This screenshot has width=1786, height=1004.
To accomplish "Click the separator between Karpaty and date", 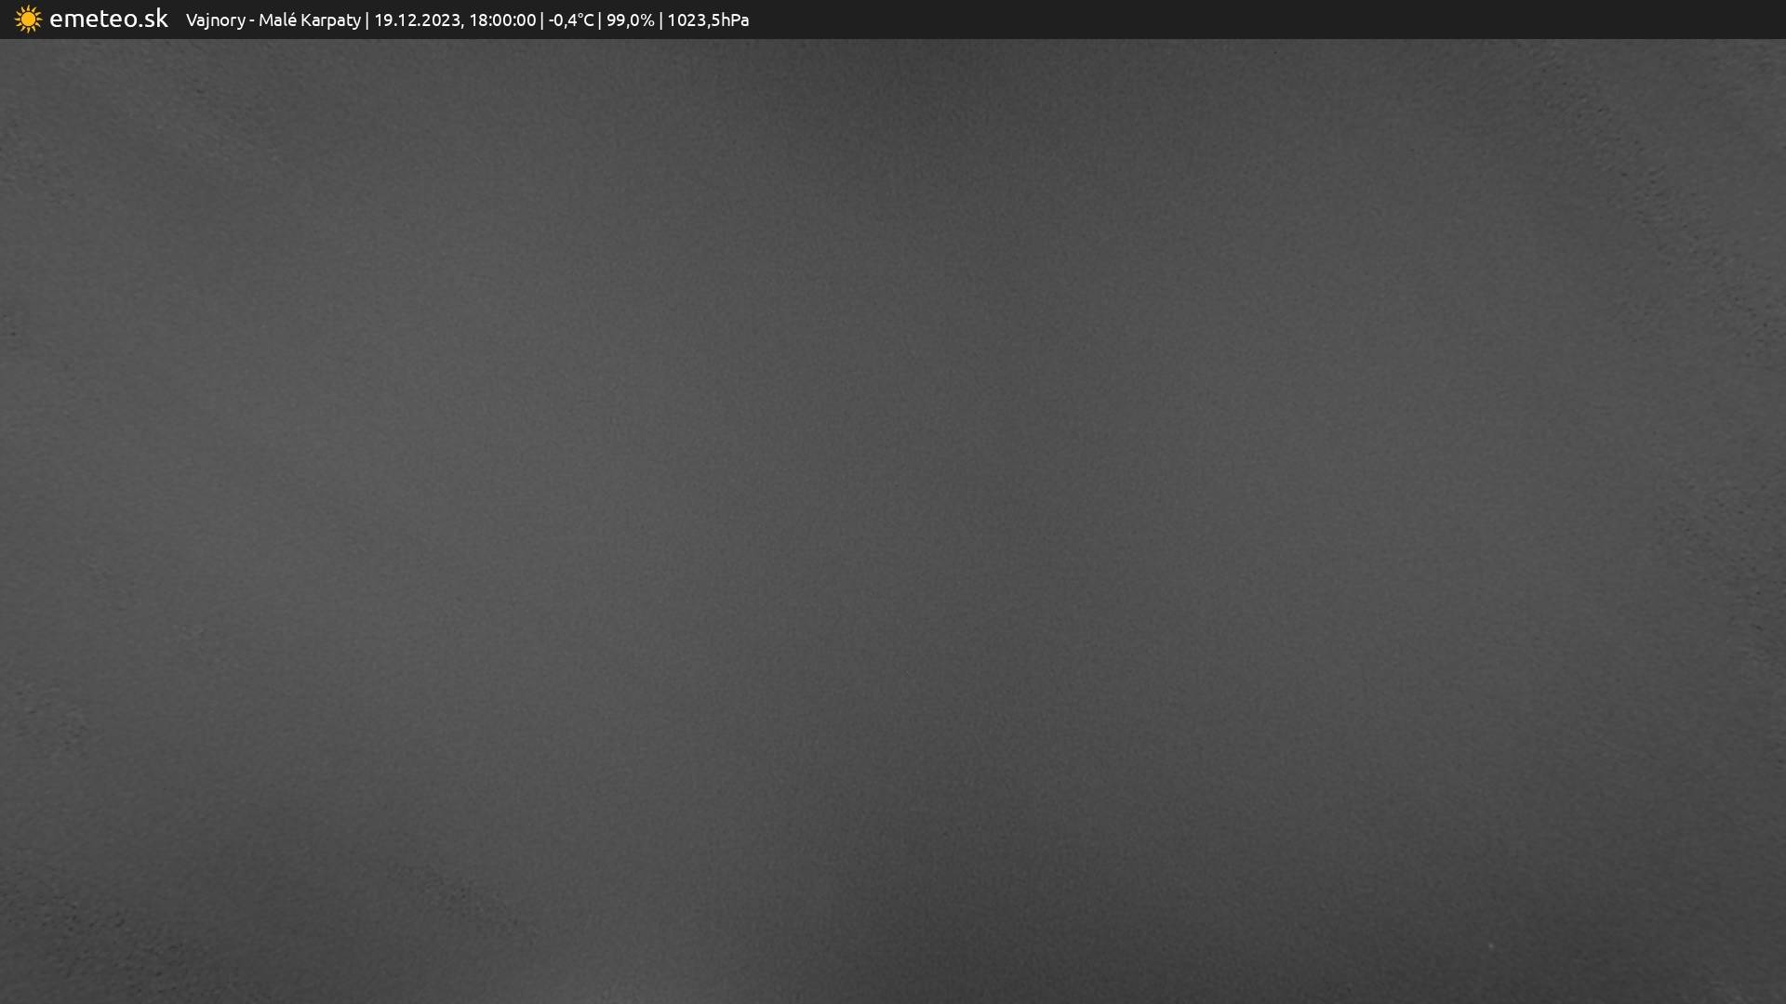I will tap(367, 20).
